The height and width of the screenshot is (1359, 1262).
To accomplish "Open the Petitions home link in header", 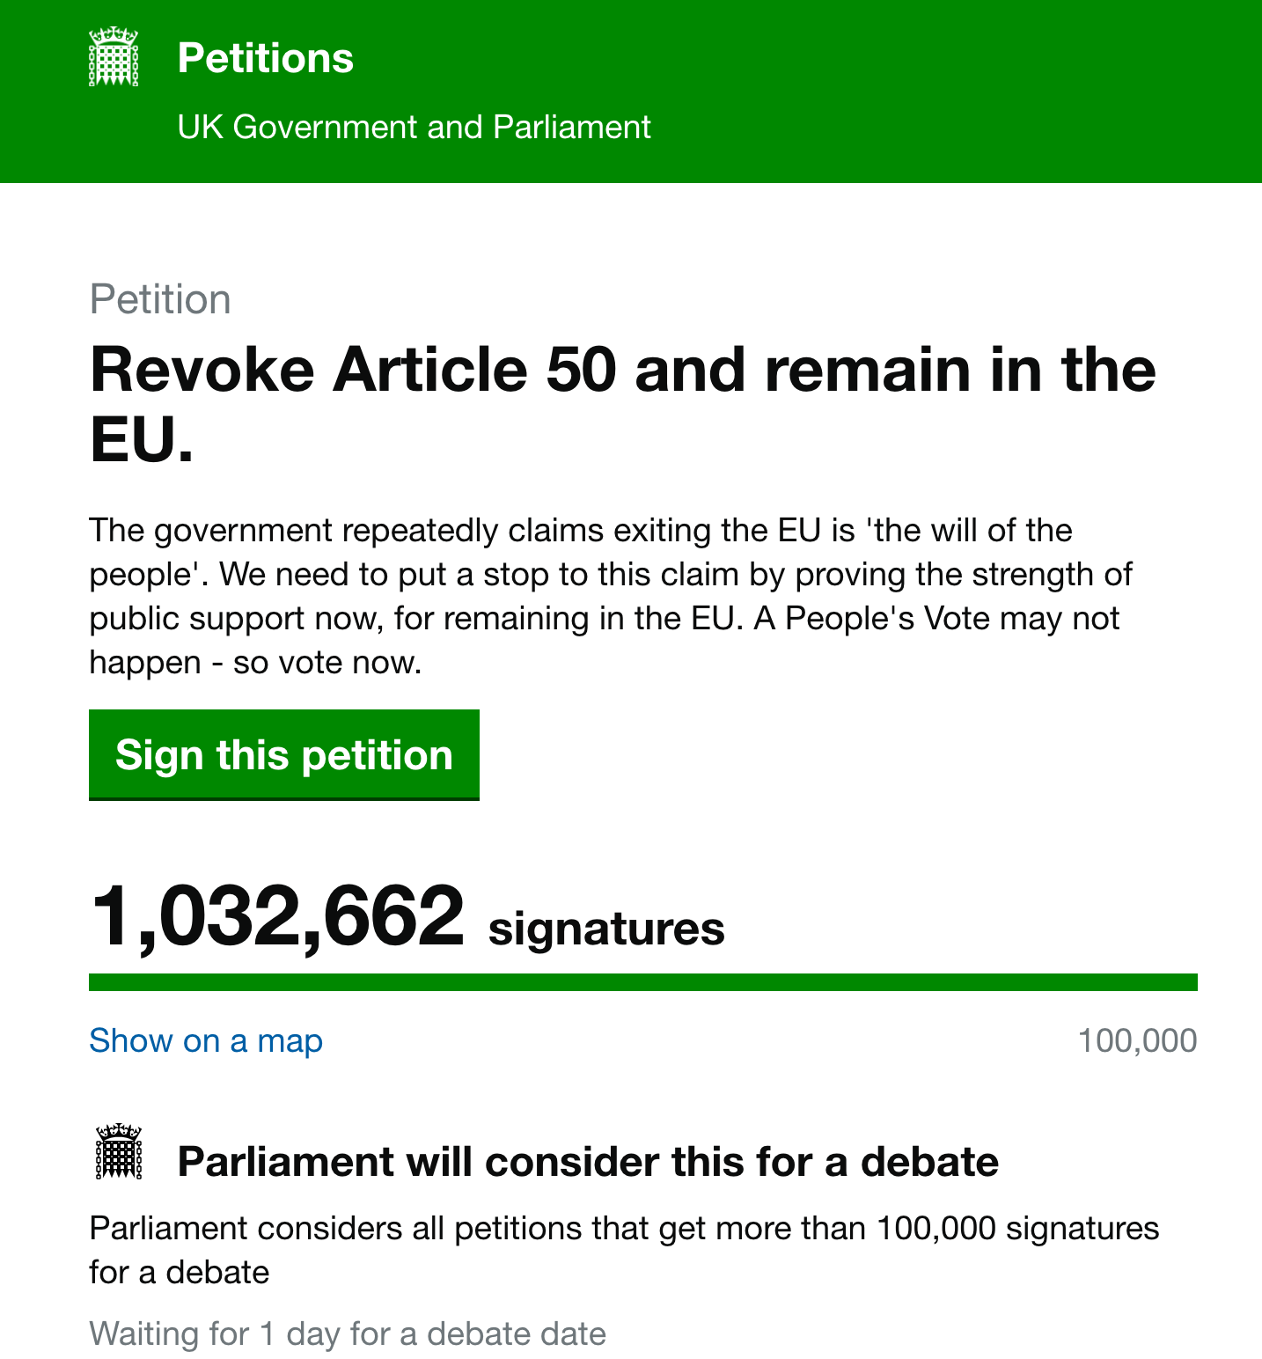I will (x=265, y=58).
